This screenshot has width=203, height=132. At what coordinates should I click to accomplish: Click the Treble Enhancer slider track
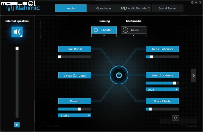point(162,57)
